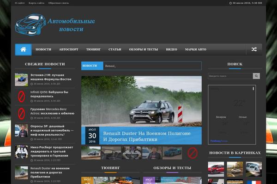Open the Нико Росберг article link

click(52, 151)
